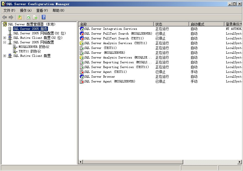Open the 操作(A) menu
Screen dimensions: 243x171
(26, 10)
